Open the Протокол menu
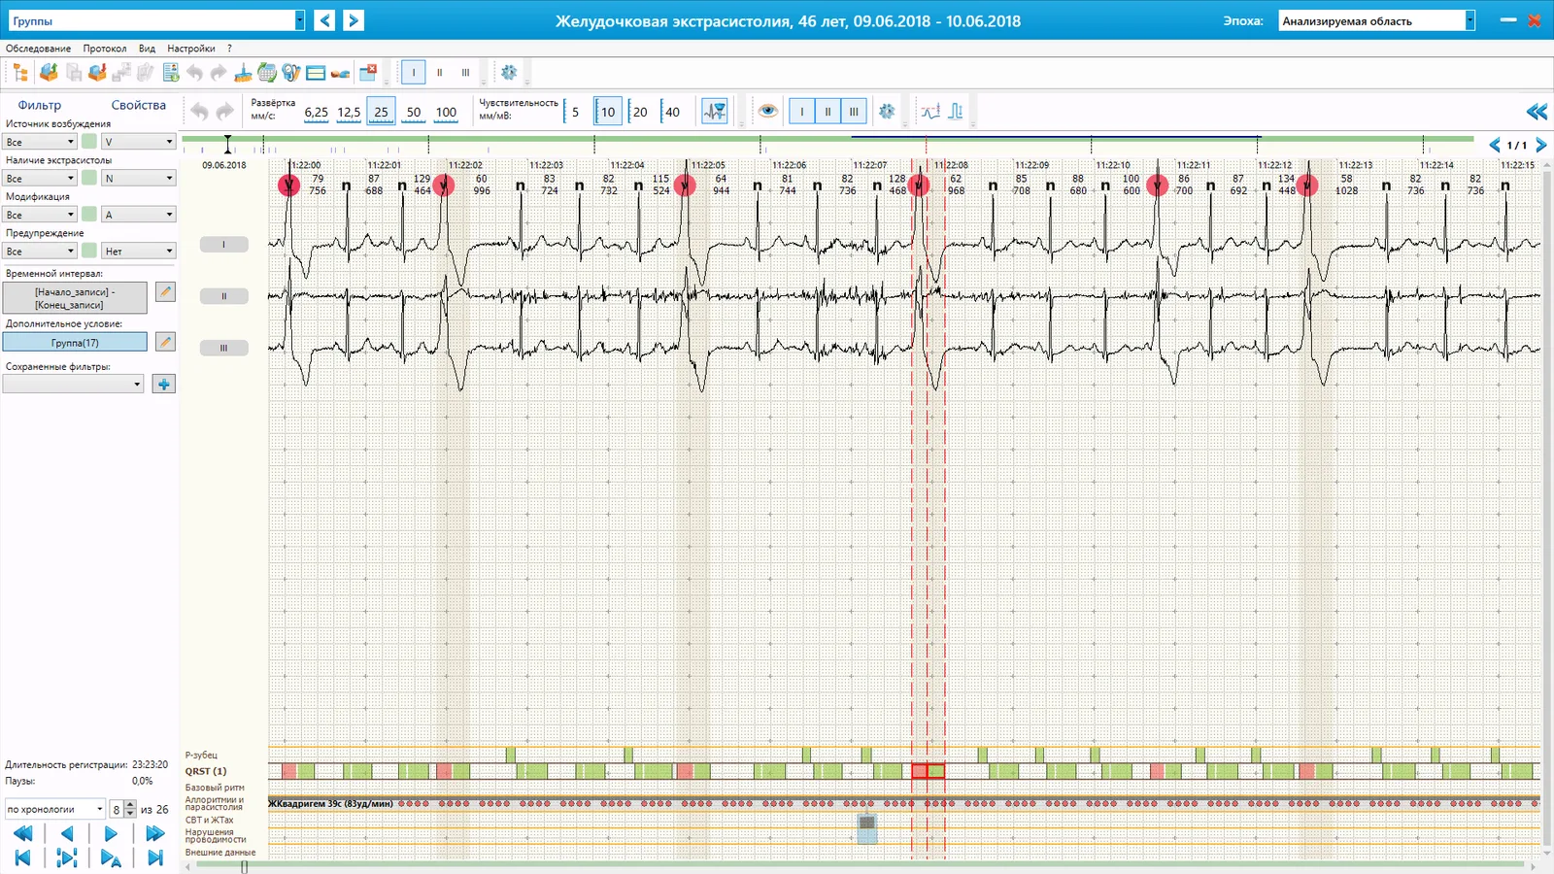 pos(104,49)
